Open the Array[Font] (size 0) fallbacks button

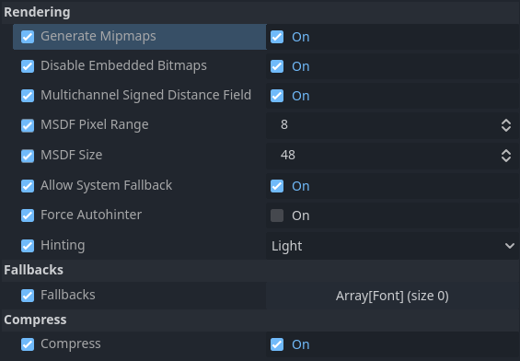(x=392, y=296)
